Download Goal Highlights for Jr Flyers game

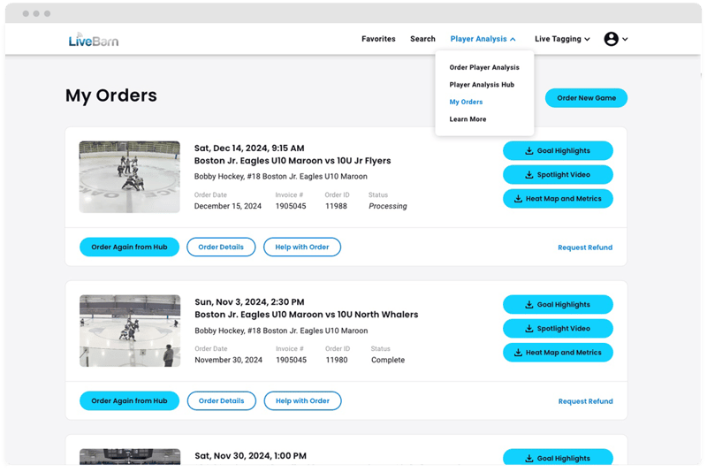point(558,150)
